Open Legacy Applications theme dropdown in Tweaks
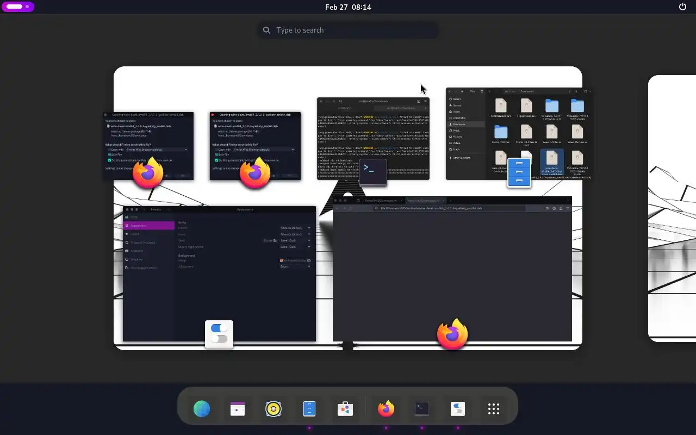Viewport: 696px width, 435px height. pyautogui.click(x=295, y=247)
